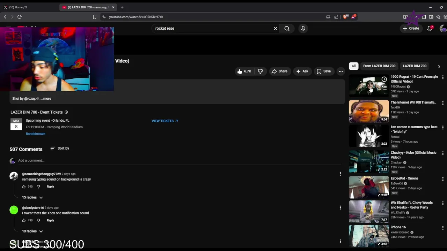The image size is (447, 251).
Task: Open the account avatar menu
Action: pos(443,29)
